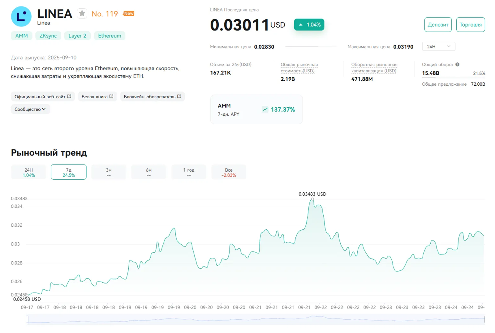Click the min-max price range bar
This screenshot has height=333, width=495.
coord(311,47)
